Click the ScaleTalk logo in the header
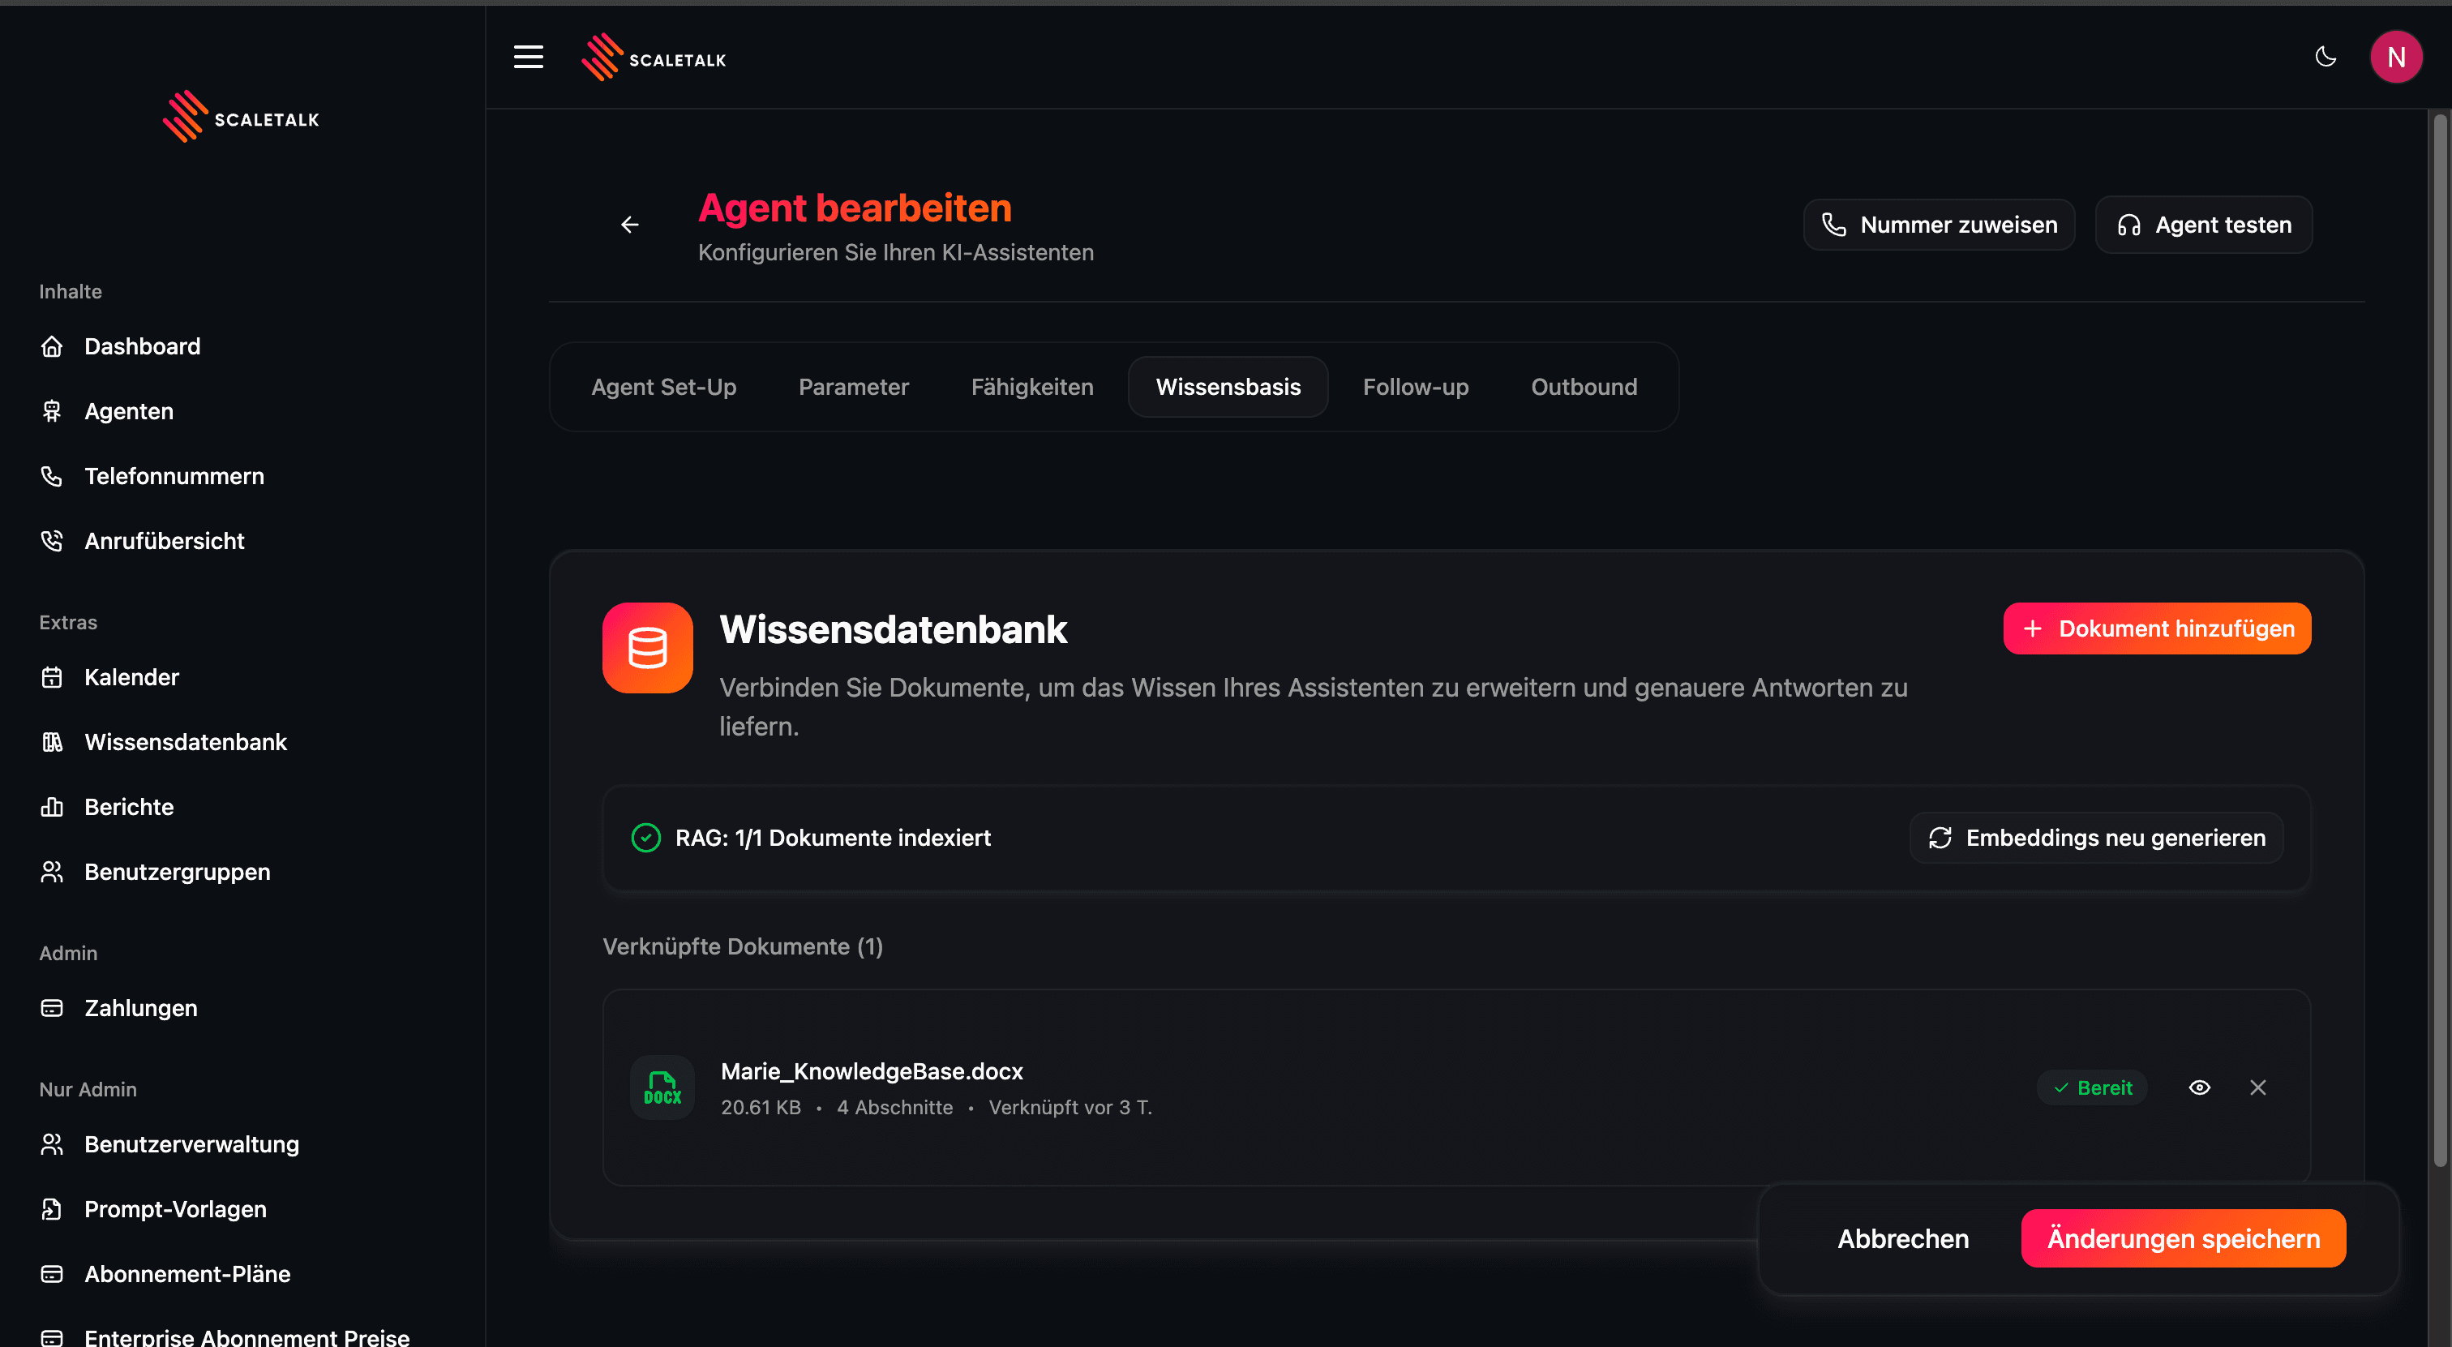 click(654, 56)
